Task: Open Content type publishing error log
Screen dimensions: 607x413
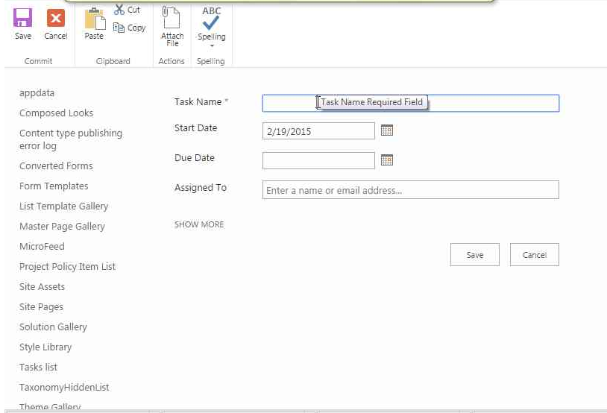Action: pyautogui.click(x=71, y=139)
